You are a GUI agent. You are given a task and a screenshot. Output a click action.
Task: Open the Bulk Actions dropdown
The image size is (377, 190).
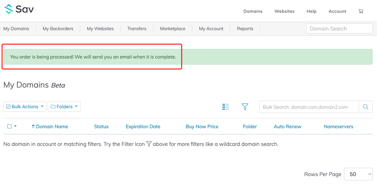click(25, 107)
